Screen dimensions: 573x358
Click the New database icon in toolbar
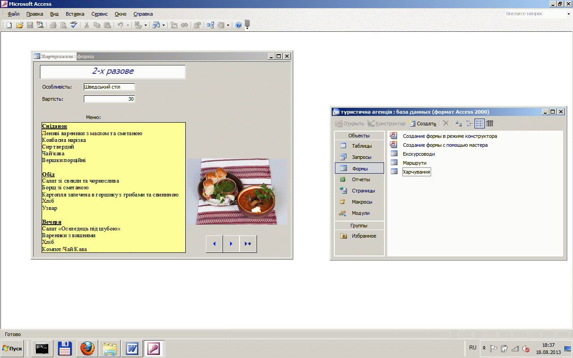[9, 25]
